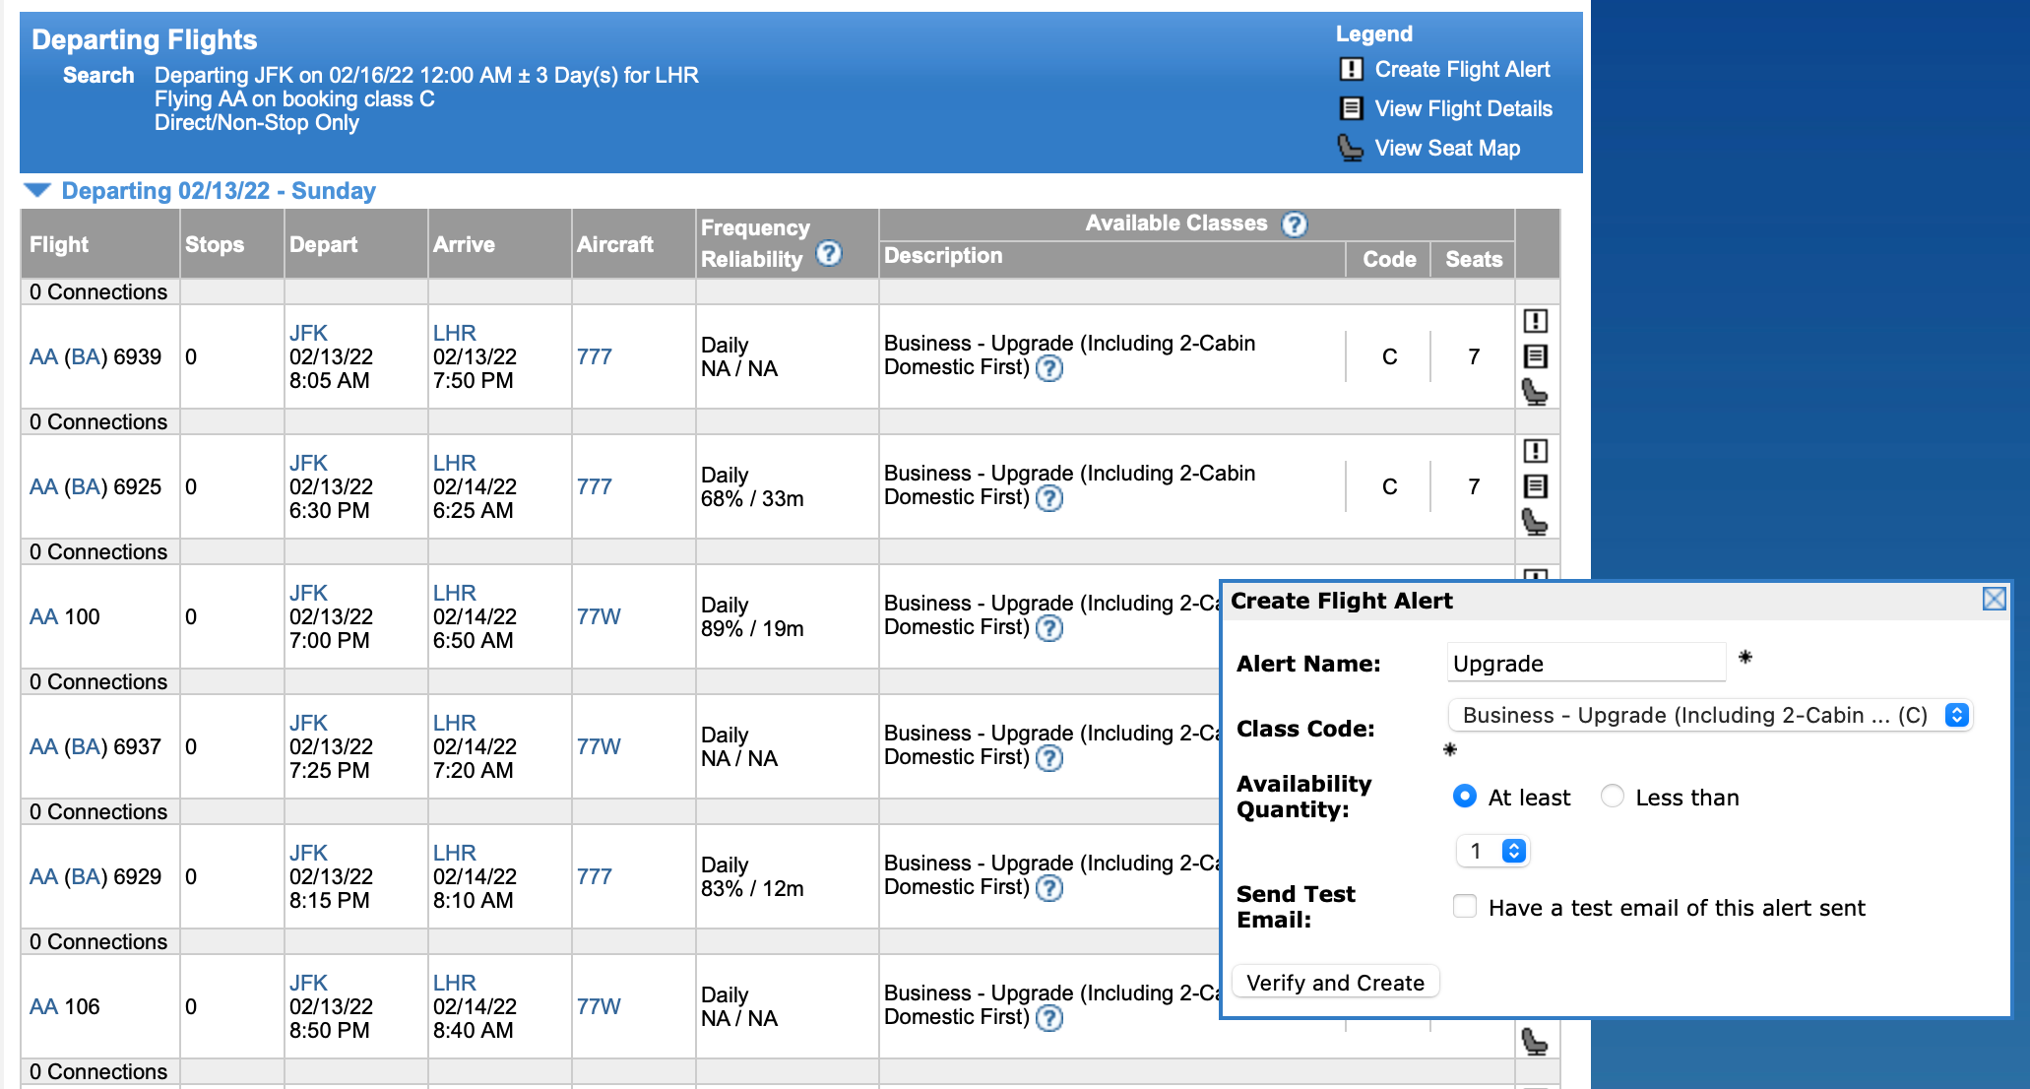Open the seat map for AA 6939
This screenshot has width=2030, height=1089.
pyautogui.click(x=1536, y=392)
